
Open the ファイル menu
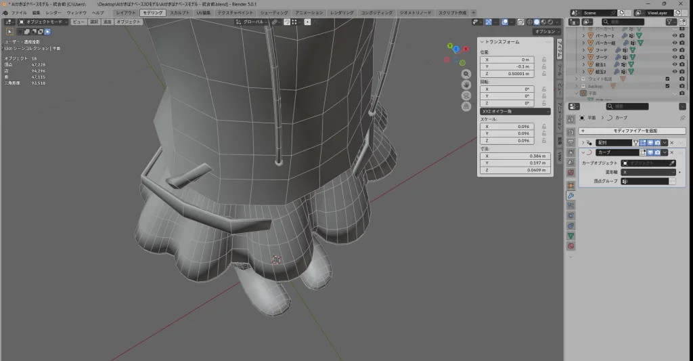click(x=19, y=13)
